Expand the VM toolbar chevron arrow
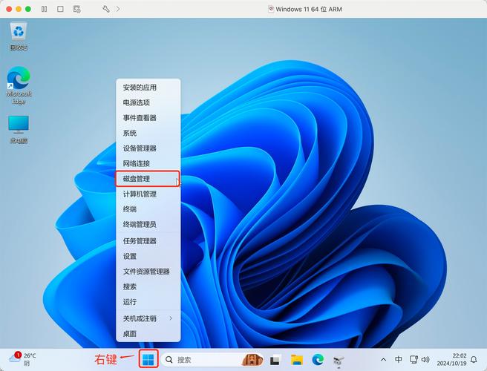 point(118,9)
